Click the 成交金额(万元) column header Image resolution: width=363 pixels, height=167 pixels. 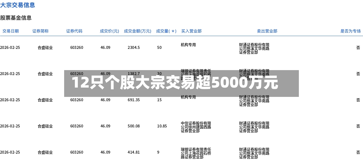[x=138, y=31]
